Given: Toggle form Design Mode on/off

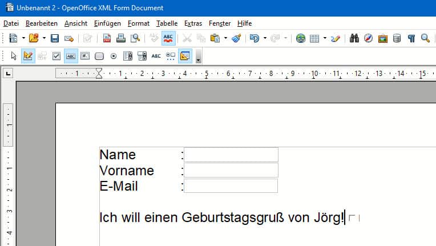Looking at the screenshot, I should pyautogui.click(x=27, y=56).
